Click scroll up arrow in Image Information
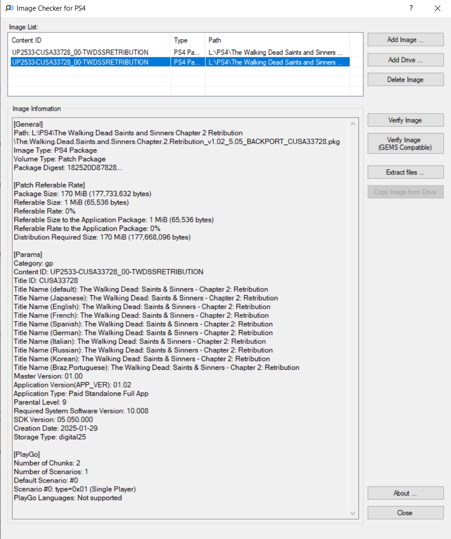The height and width of the screenshot is (539, 451). (353, 124)
